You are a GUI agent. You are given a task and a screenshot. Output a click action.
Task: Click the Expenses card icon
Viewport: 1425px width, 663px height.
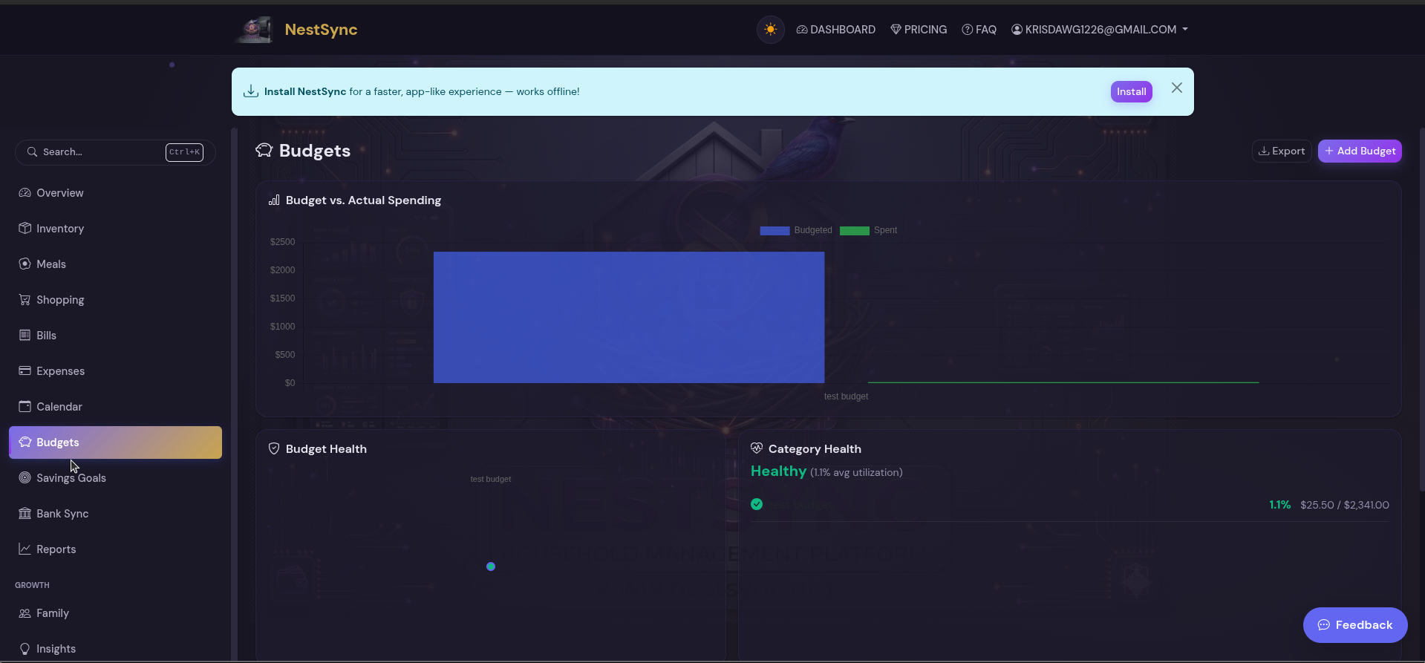[x=25, y=370]
